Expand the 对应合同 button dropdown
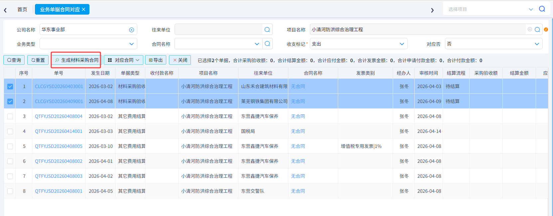Viewport: 553px width, 216px height. [x=138, y=60]
